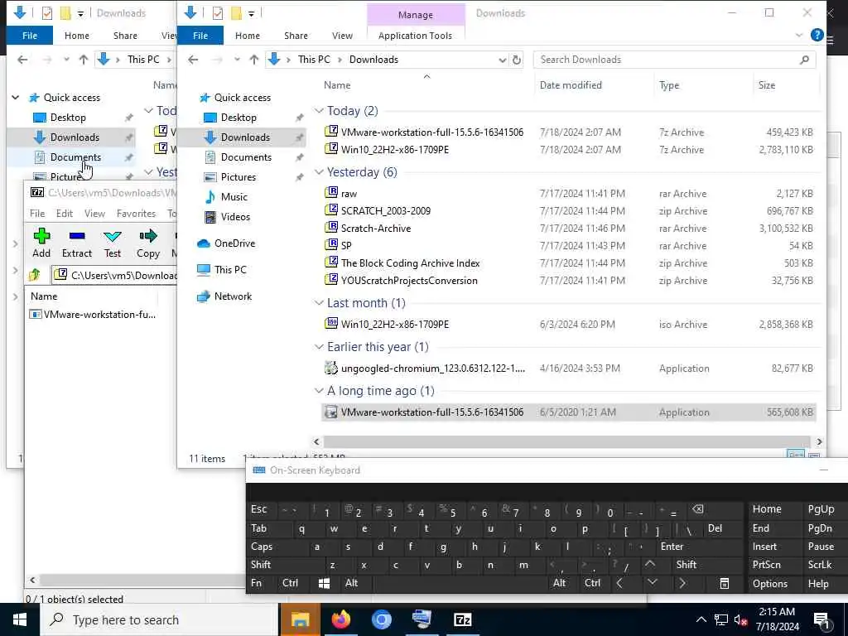Screen dimensions: 848x636
Task: Open Favorites menu in 7-Zip
Action: pyautogui.click(x=136, y=214)
